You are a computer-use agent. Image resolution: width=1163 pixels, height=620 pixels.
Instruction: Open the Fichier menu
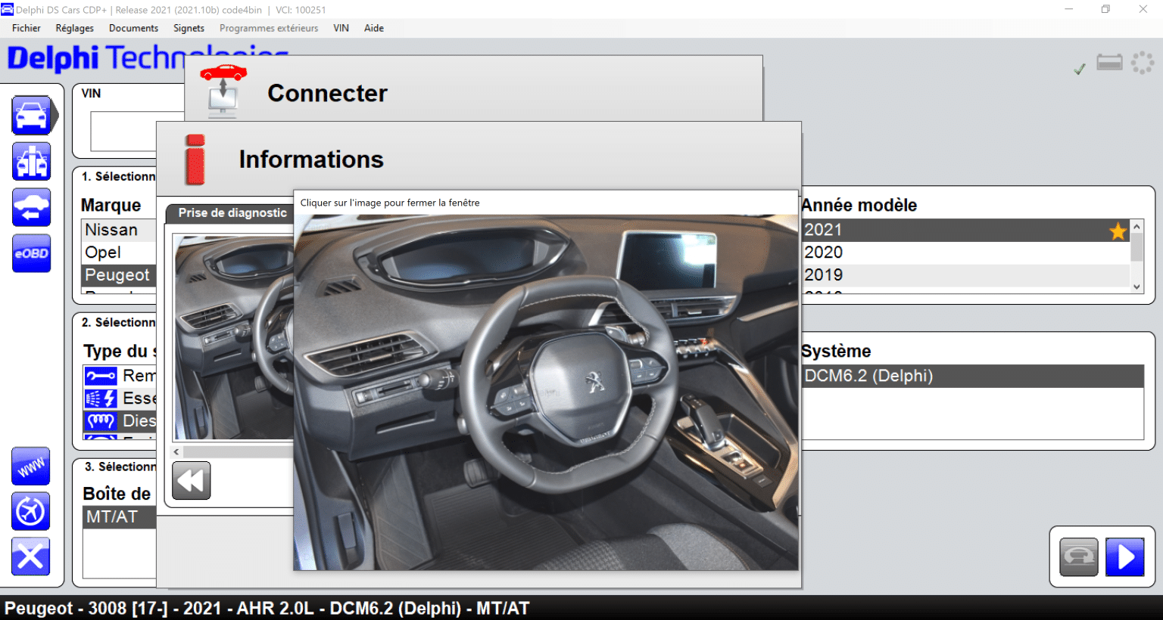pyautogui.click(x=27, y=28)
